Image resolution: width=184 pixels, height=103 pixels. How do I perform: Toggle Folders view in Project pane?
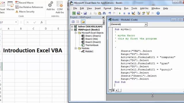(83, 22)
